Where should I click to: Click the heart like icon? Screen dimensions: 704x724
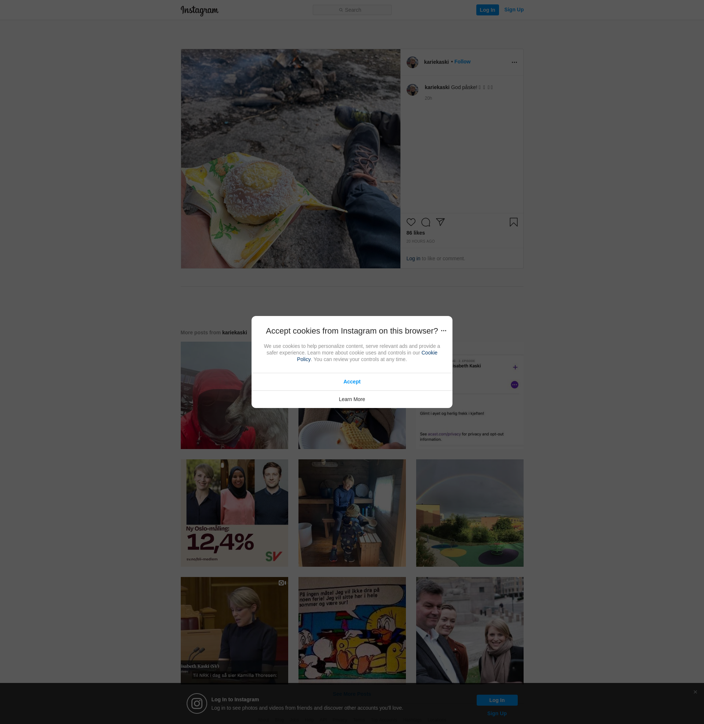(411, 222)
